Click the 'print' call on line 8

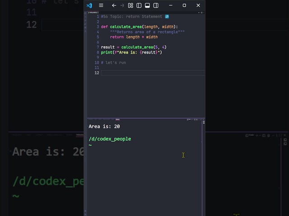tap(107, 52)
